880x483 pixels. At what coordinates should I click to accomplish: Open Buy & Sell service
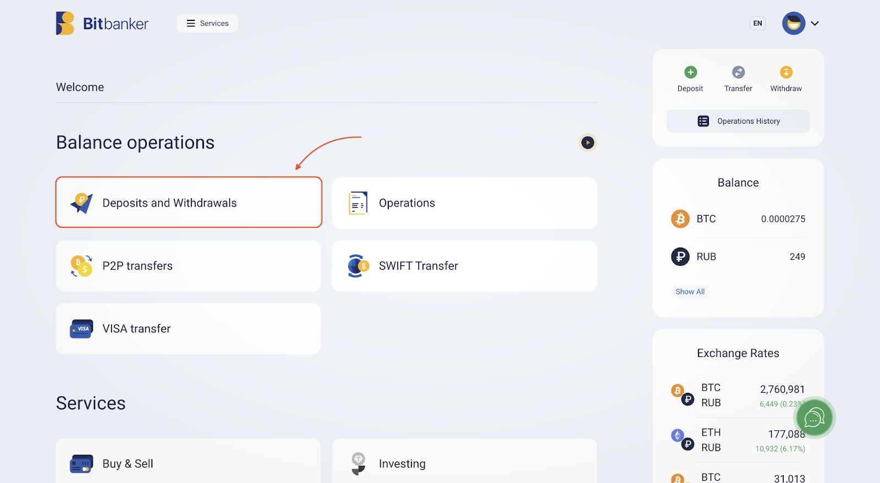(188, 461)
